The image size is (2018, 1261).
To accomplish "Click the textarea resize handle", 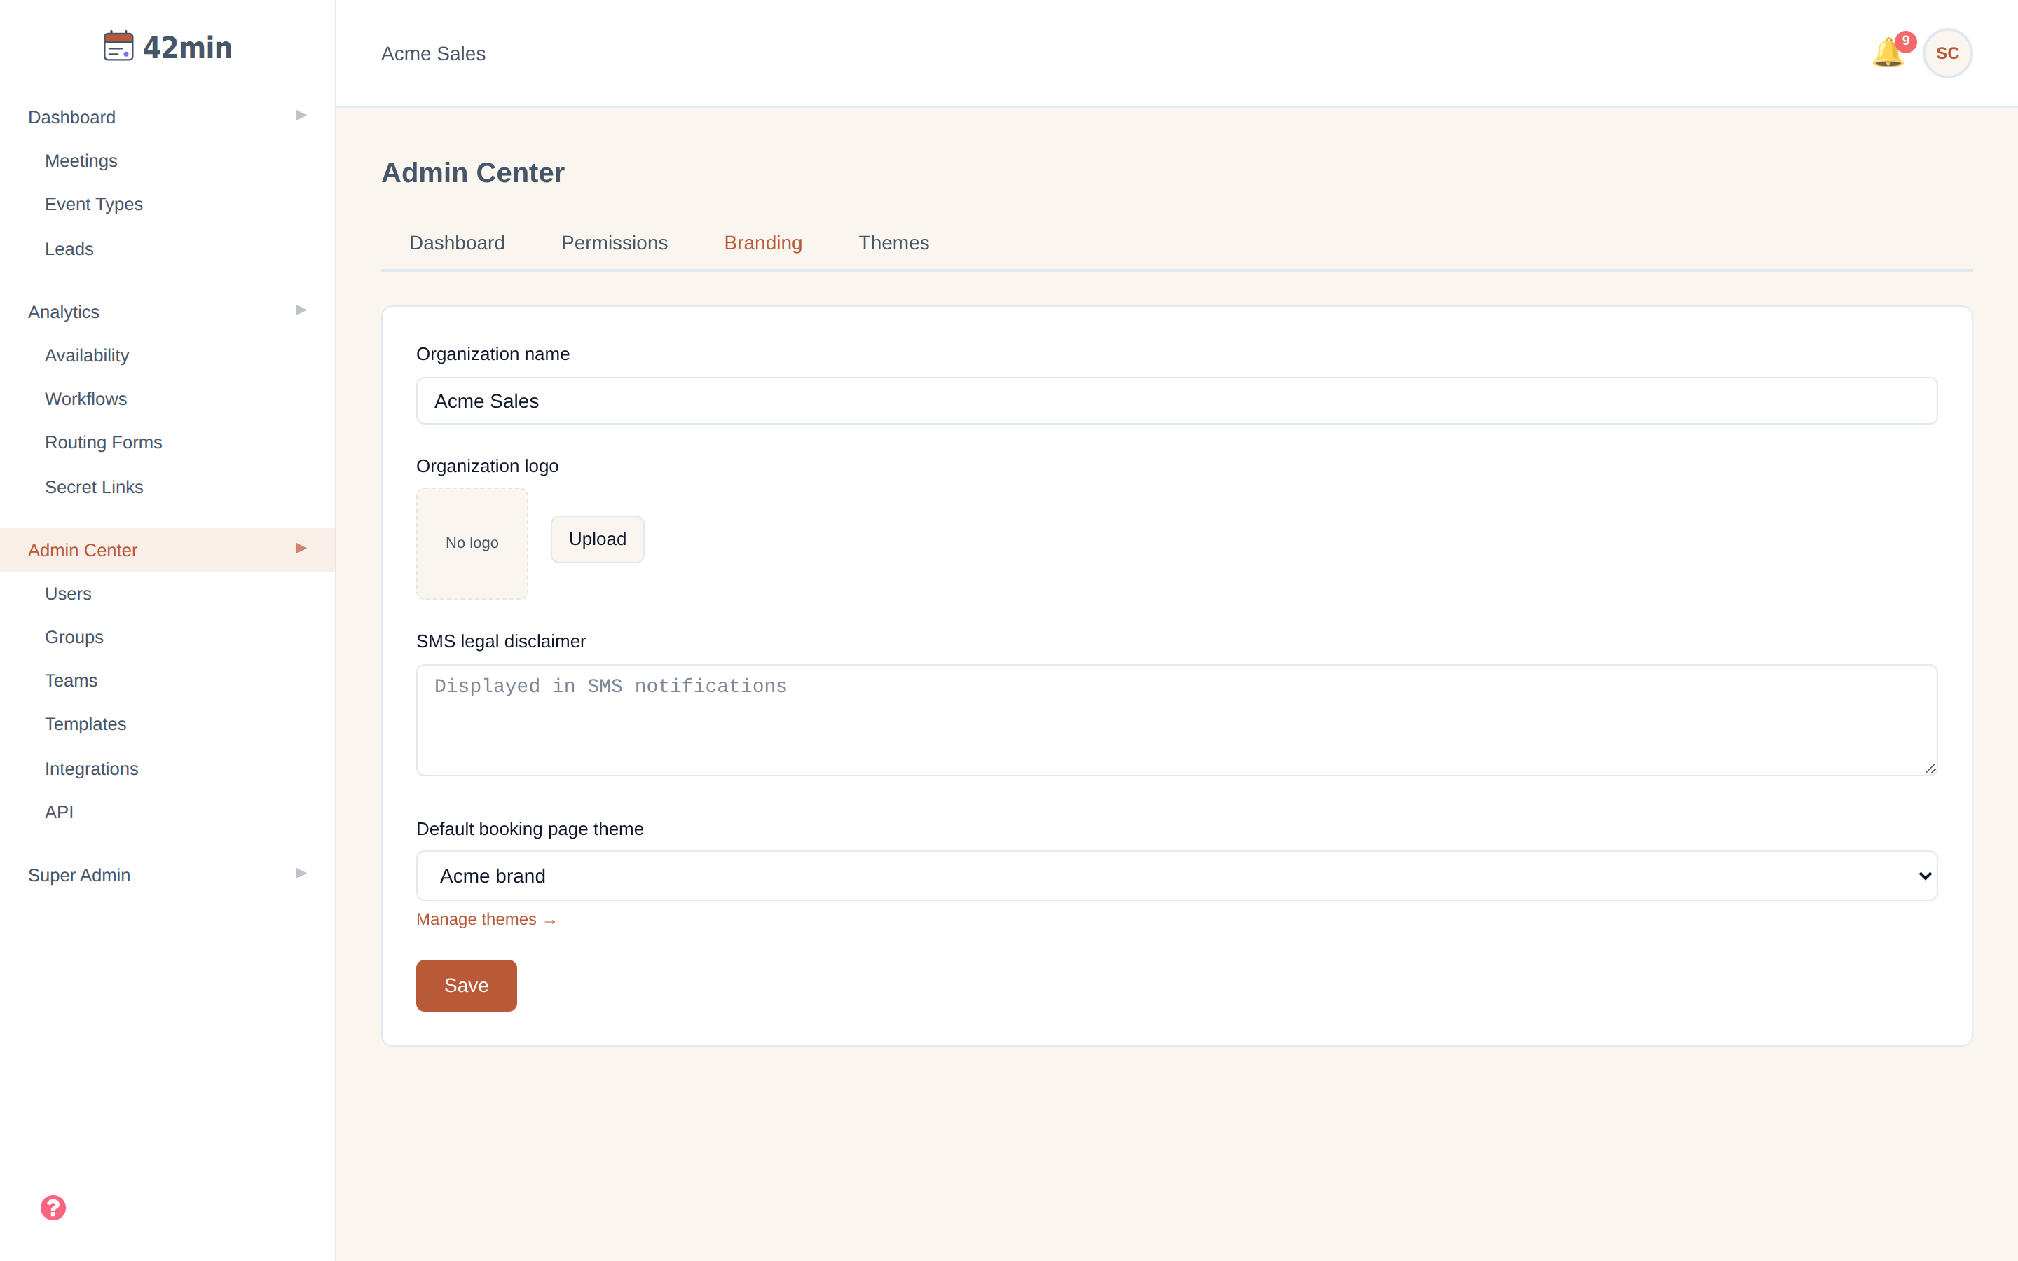I will click(x=1930, y=768).
